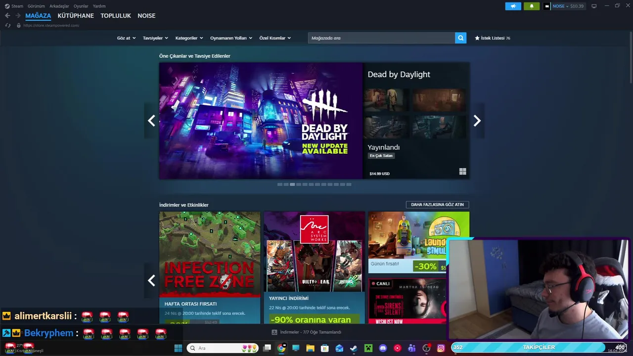This screenshot has width=633, height=356.
Task: Reload the page with the refresh icon
Action: (8, 25)
